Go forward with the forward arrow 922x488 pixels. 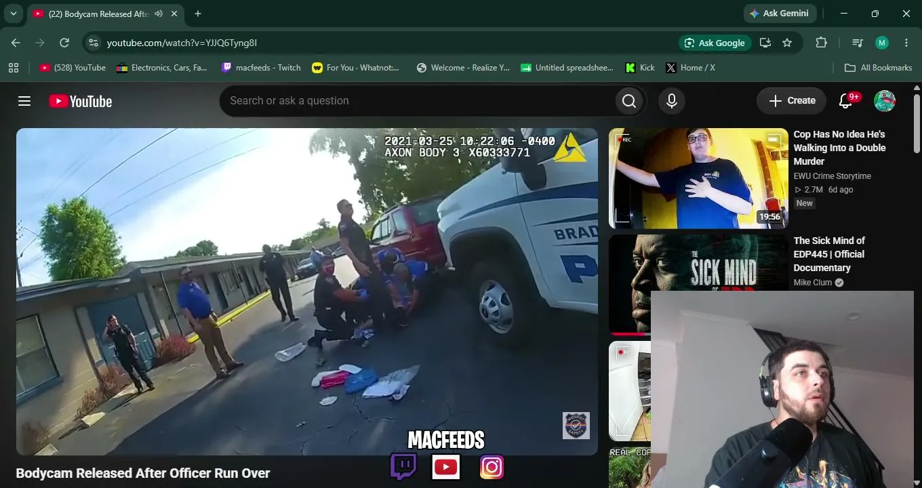(x=40, y=43)
